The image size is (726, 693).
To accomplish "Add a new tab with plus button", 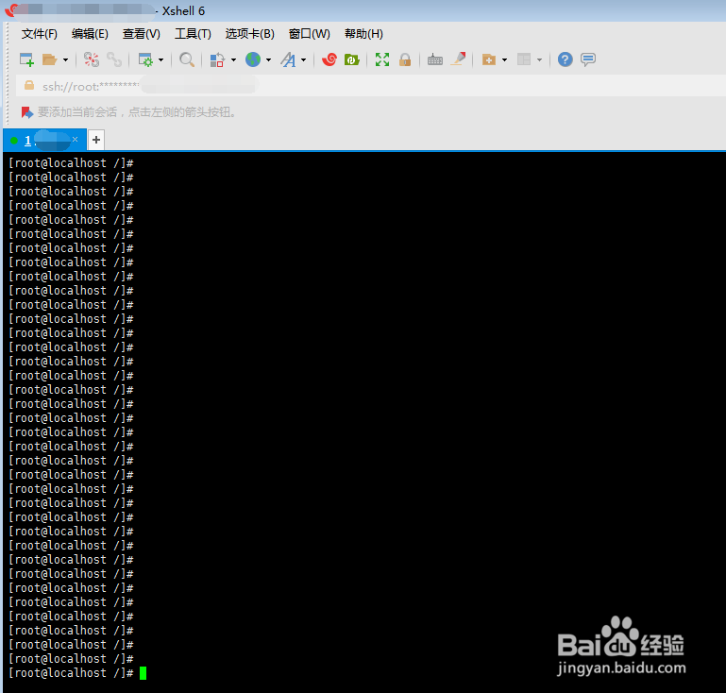I will (x=96, y=140).
